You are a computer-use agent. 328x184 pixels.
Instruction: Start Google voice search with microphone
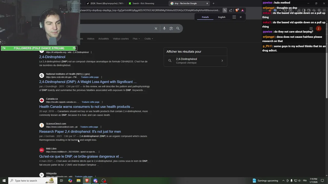[x=164, y=28]
